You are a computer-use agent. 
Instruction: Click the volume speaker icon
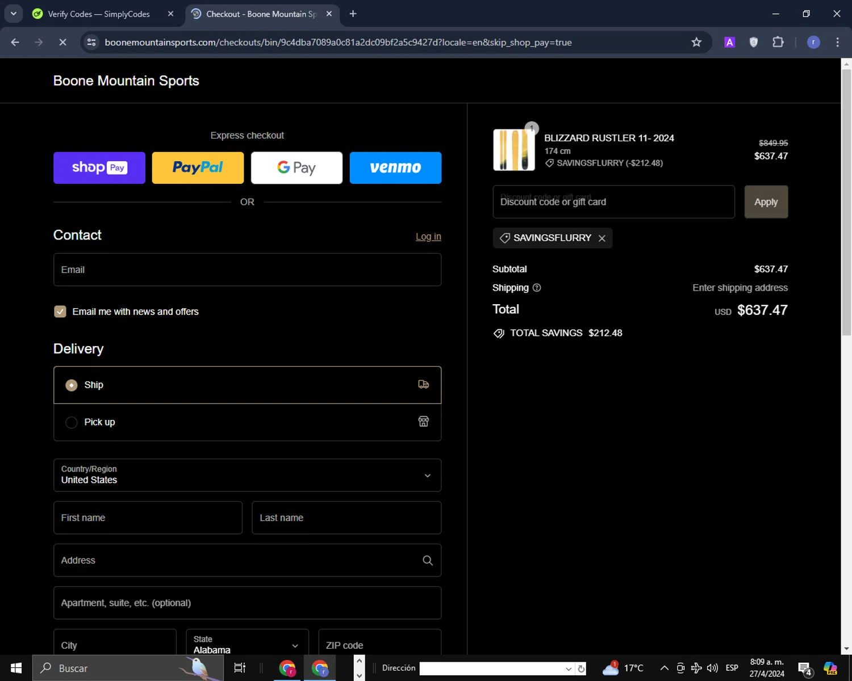(x=713, y=668)
